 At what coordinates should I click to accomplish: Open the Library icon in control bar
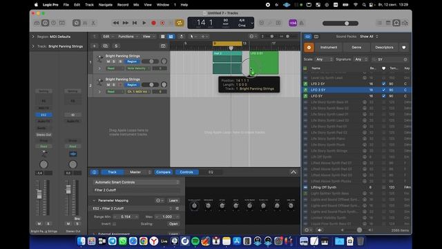click(37, 23)
